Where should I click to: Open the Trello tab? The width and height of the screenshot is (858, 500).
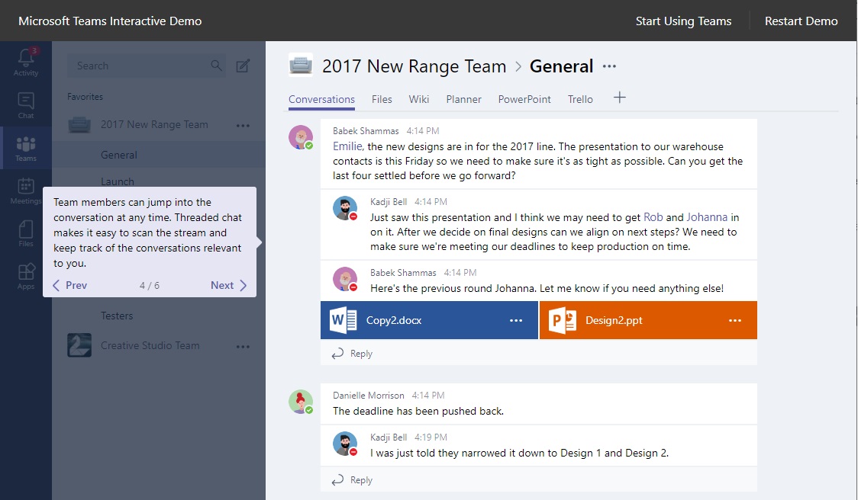tap(580, 99)
